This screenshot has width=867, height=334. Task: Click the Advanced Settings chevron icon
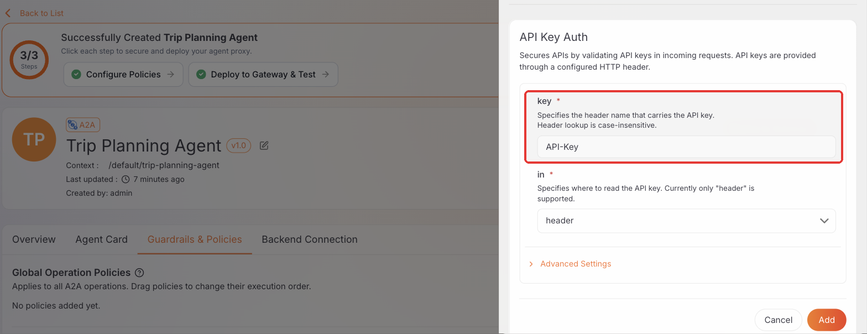point(531,264)
